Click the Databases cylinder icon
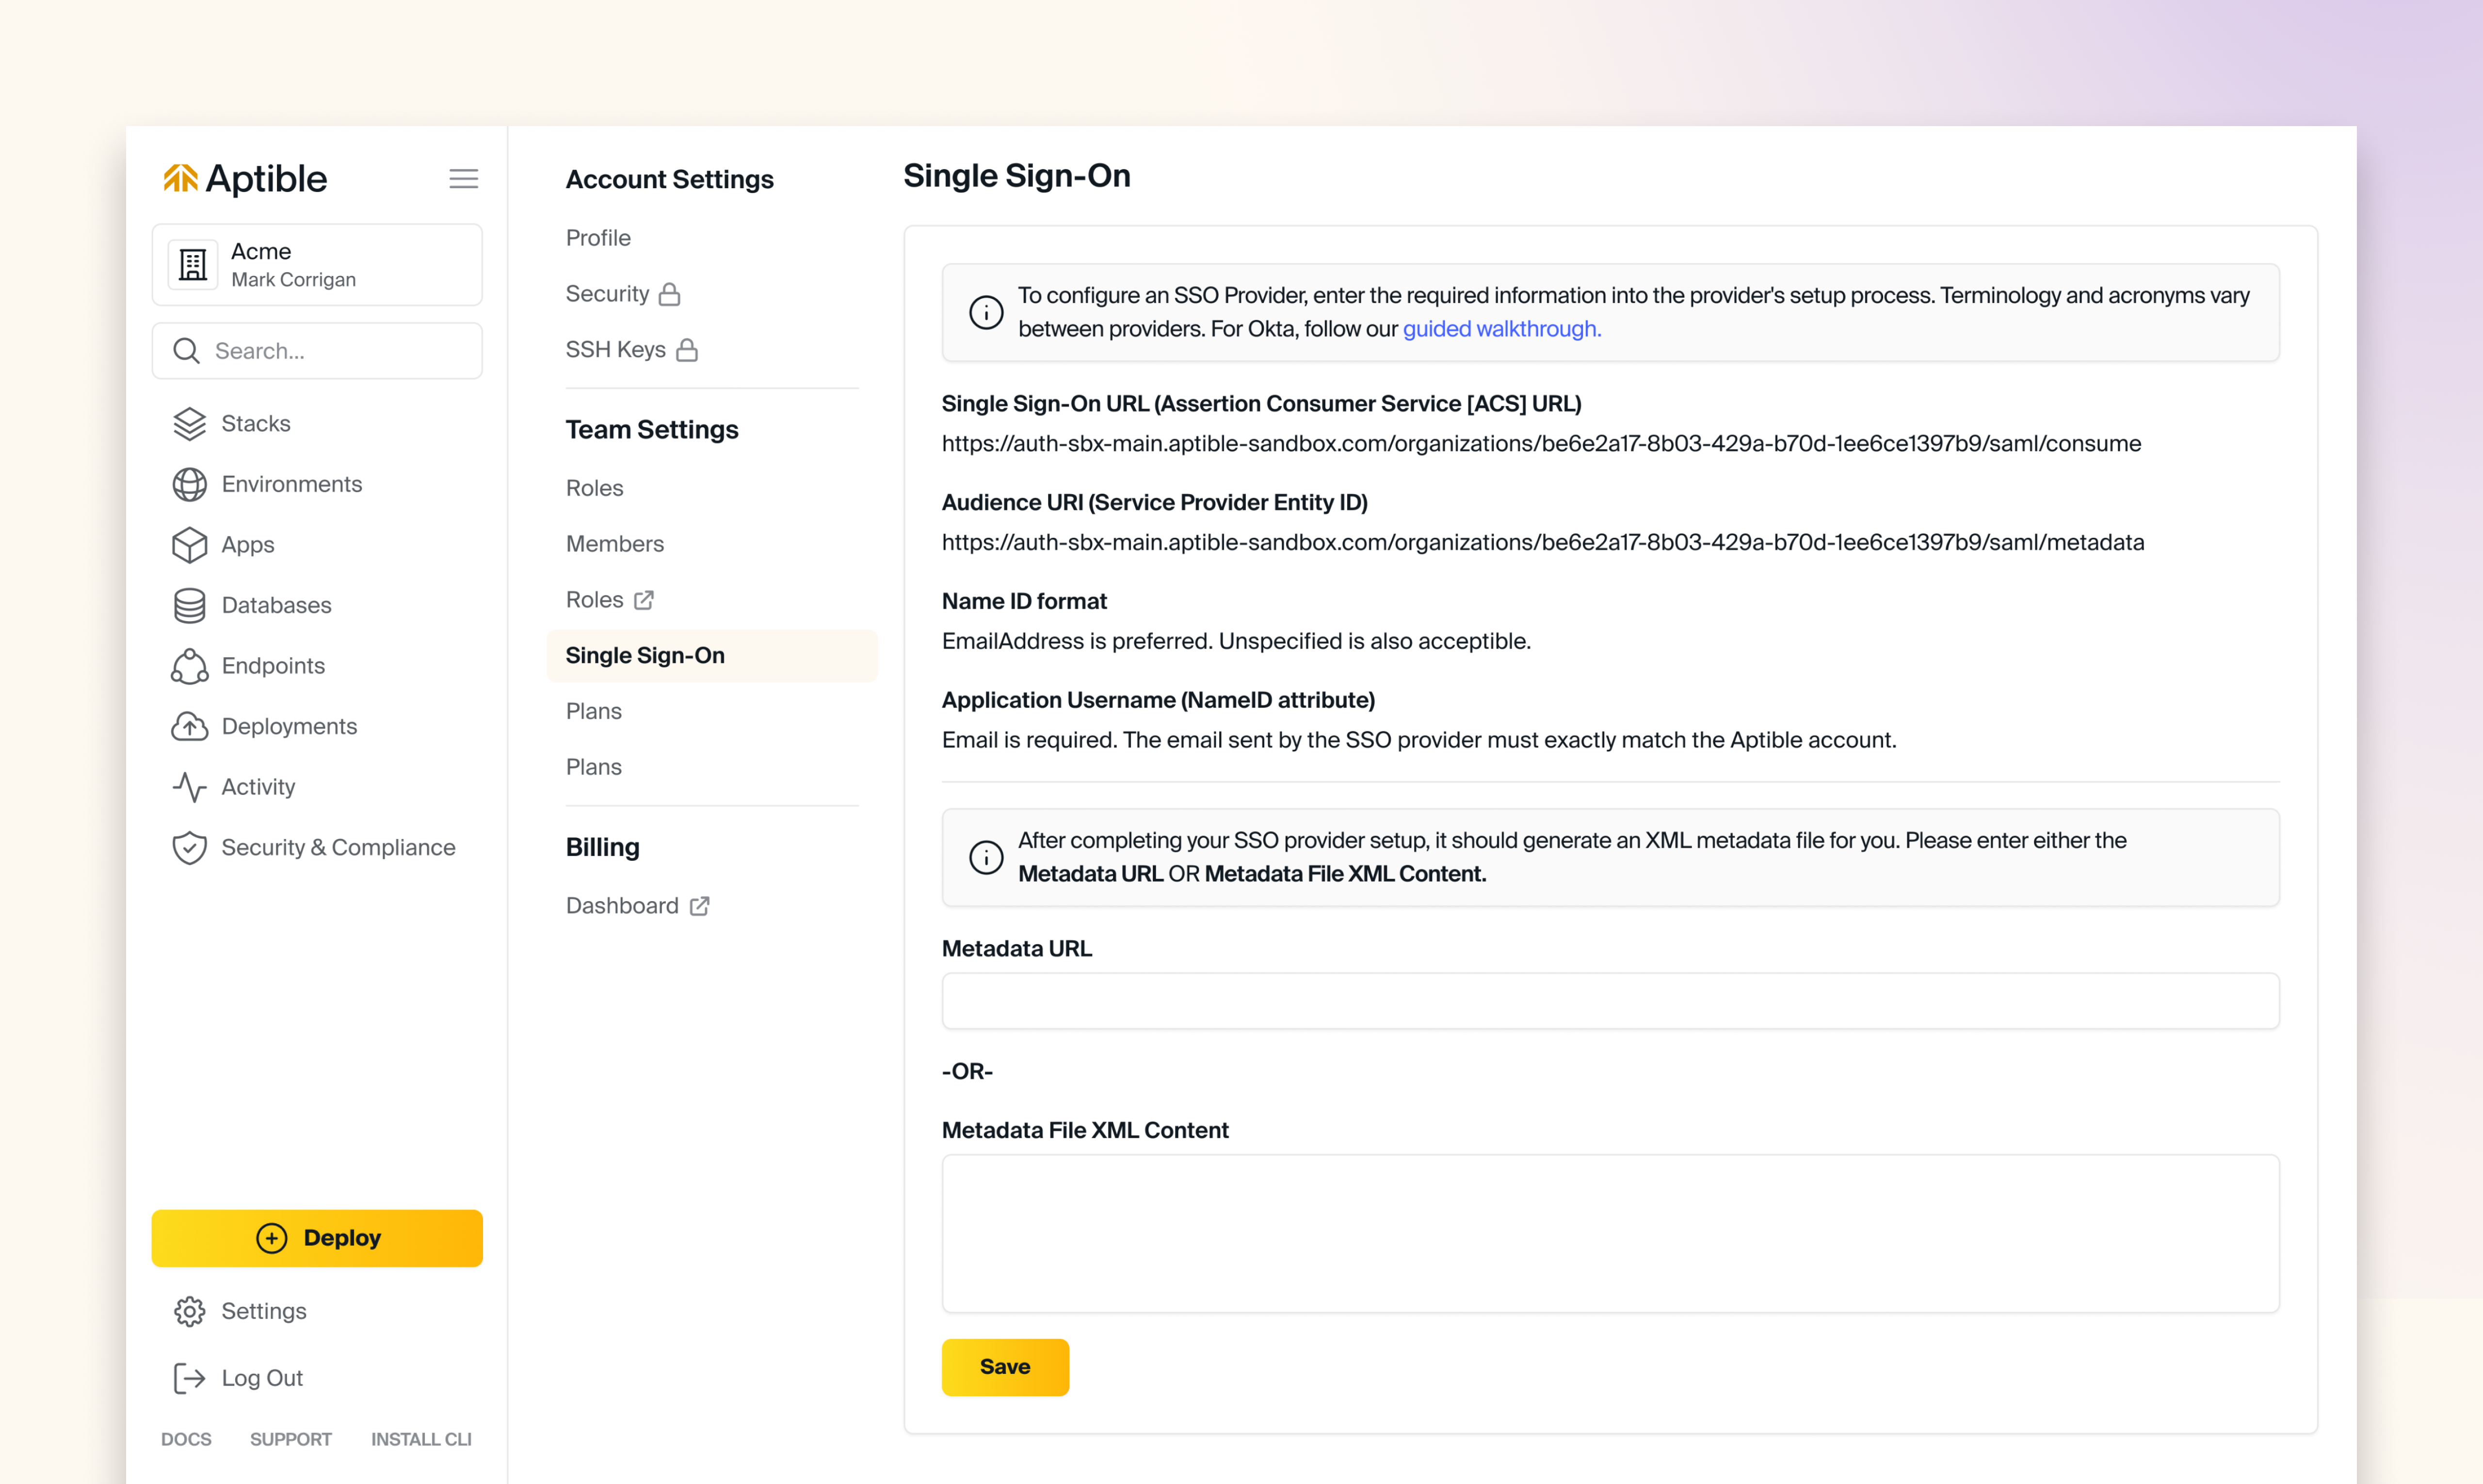 [x=189, y=606]
